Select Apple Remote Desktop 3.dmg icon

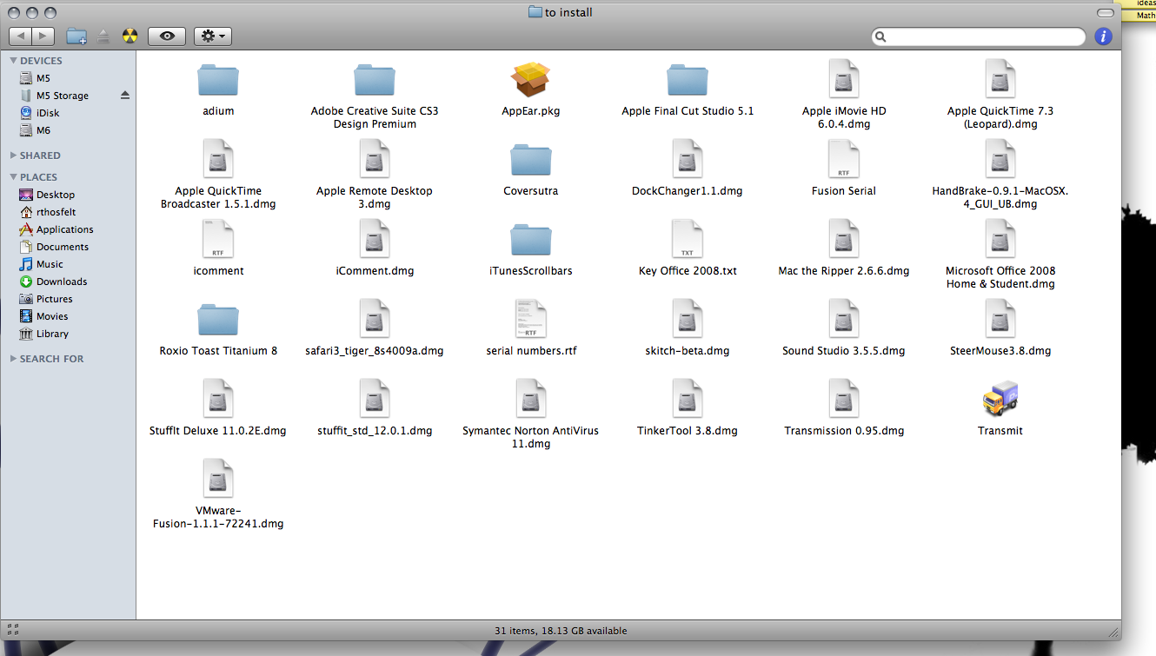coord(375,159)
